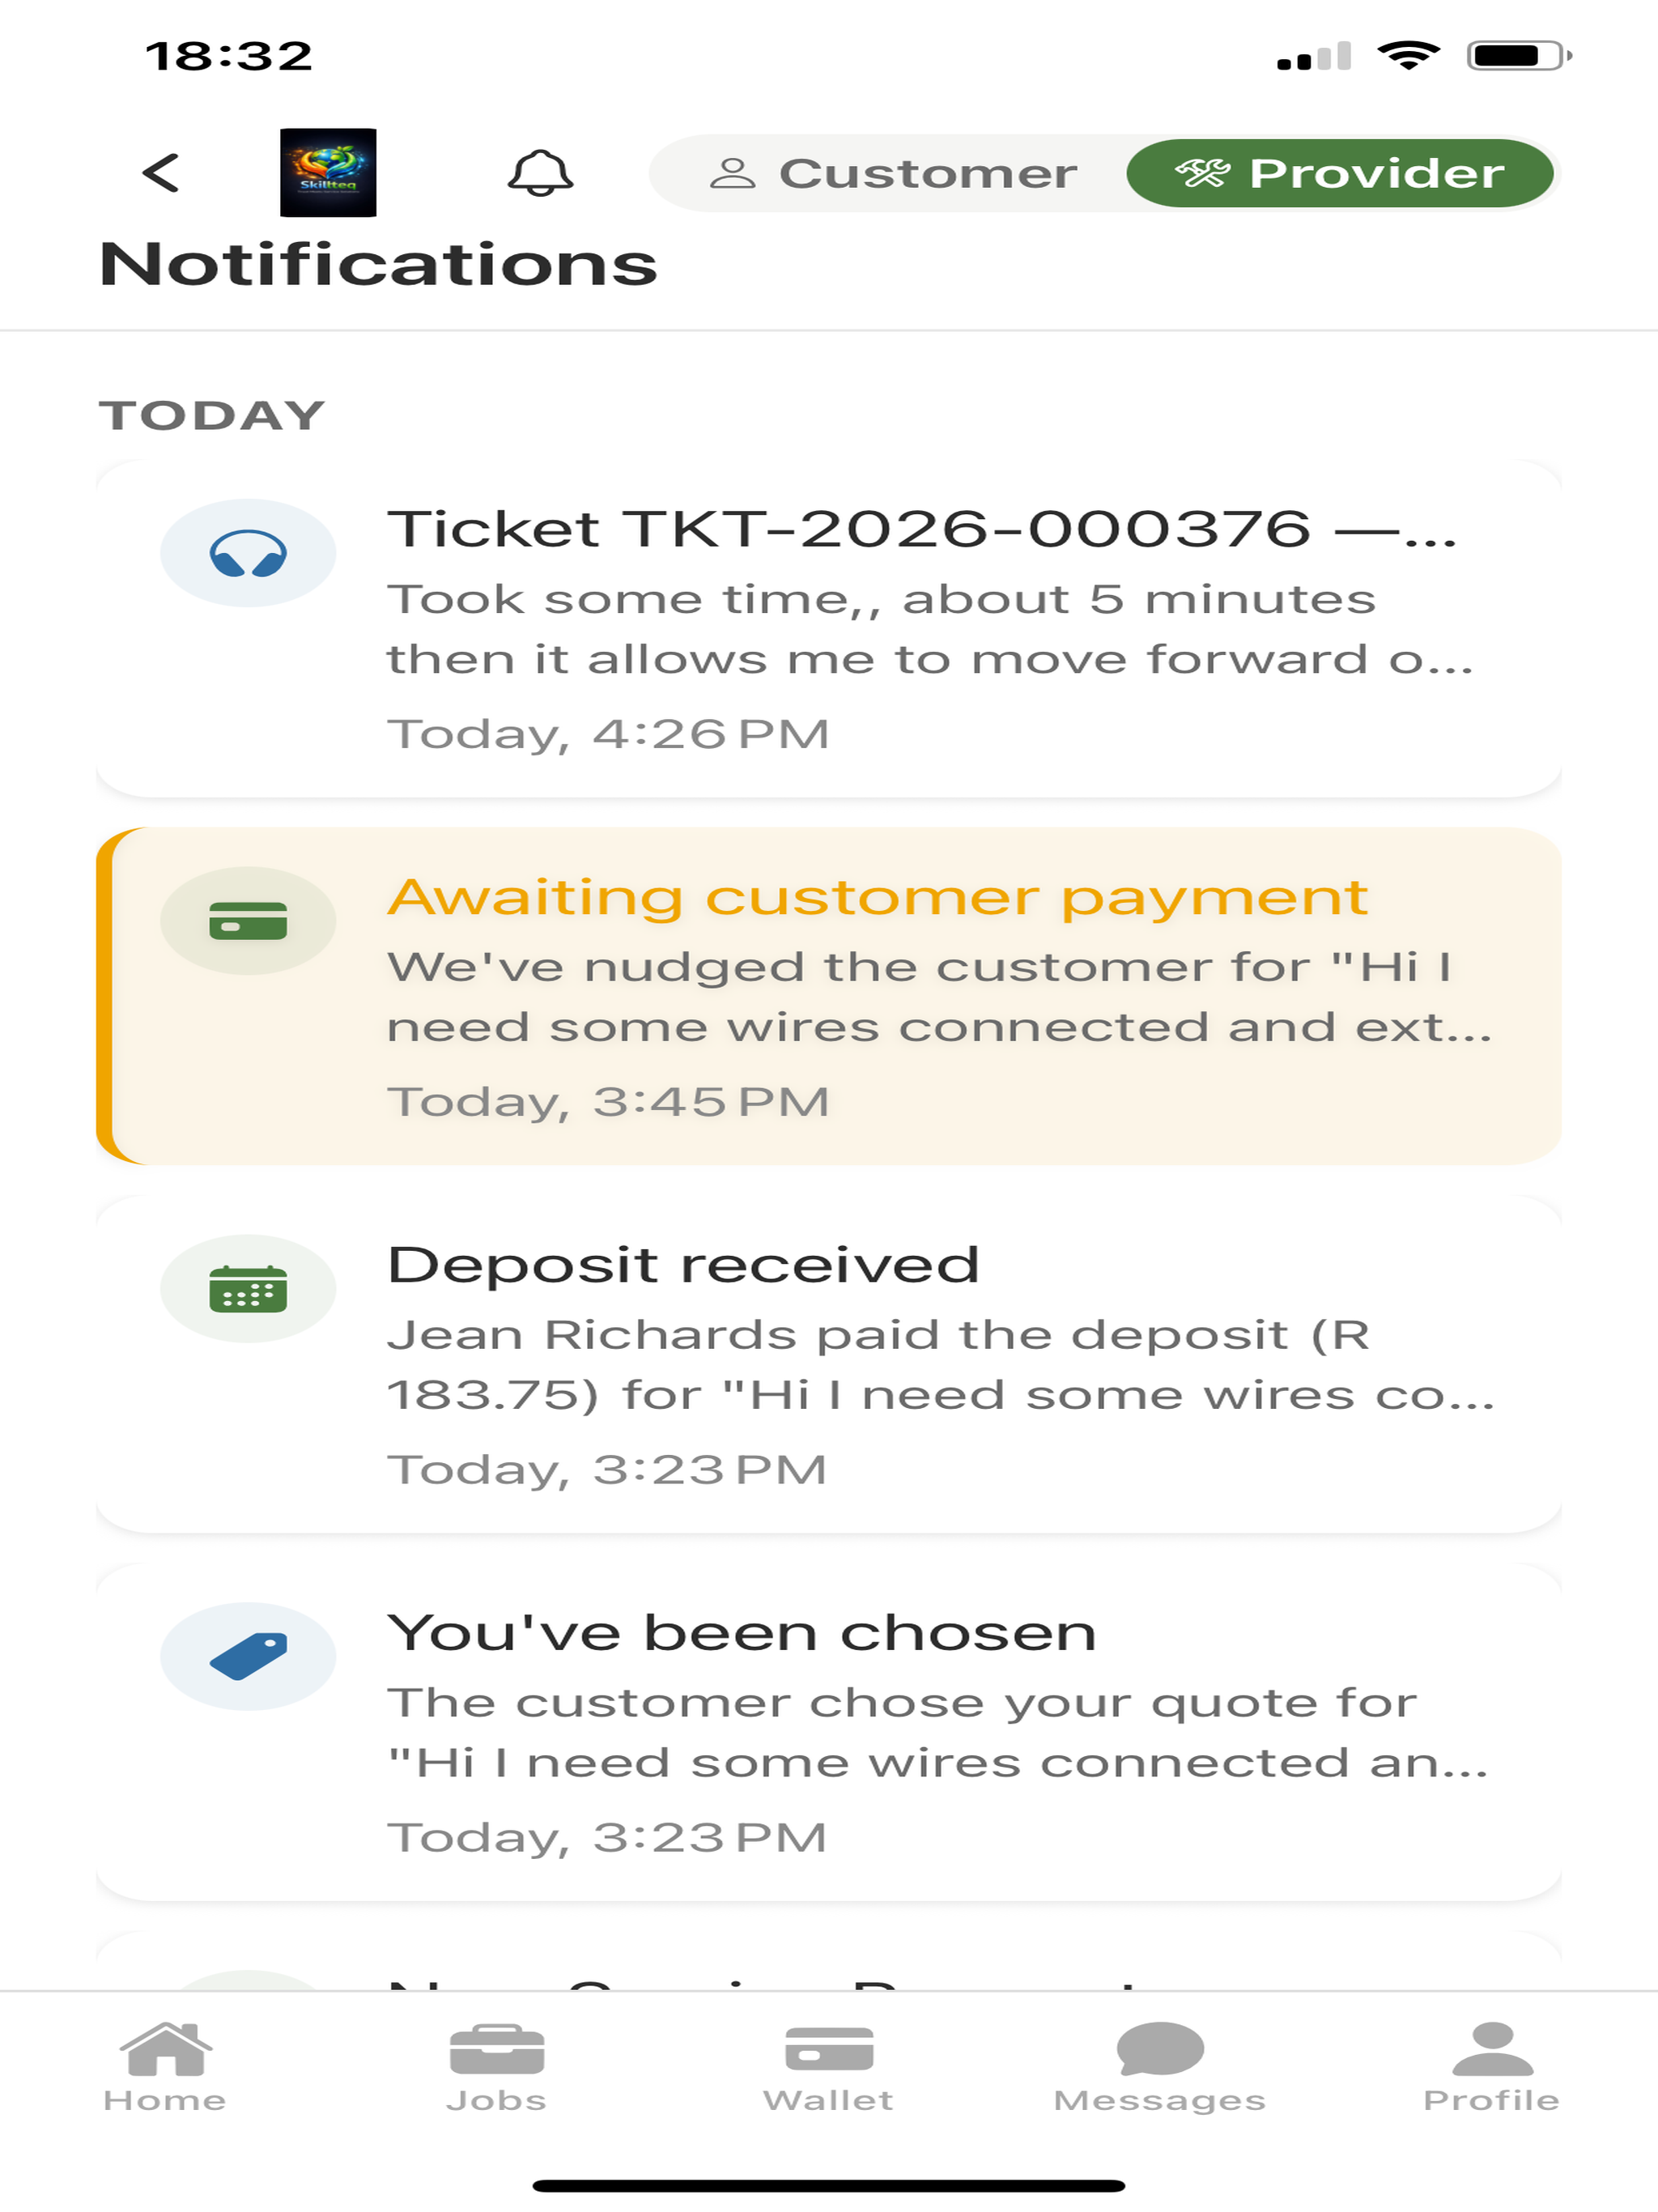
Task: Switch to Customer mode
Action: click(x=892, y=173)
